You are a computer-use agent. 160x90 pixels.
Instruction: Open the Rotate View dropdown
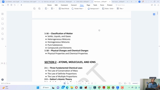[77, 8]
